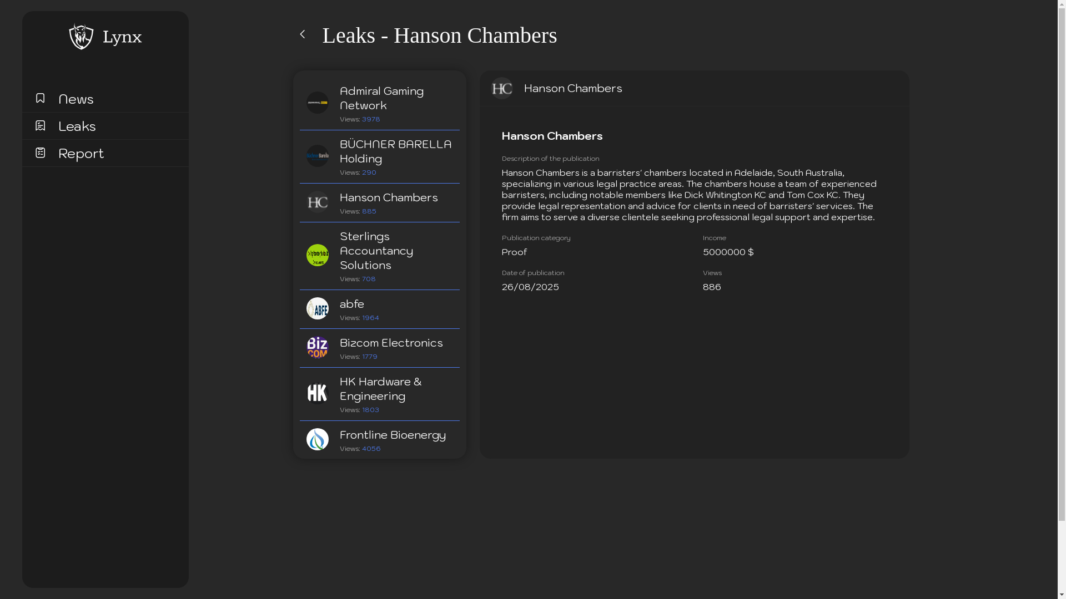
Task: Click the Frontline Bioenergy flame logo
Action: pos(318,439)
